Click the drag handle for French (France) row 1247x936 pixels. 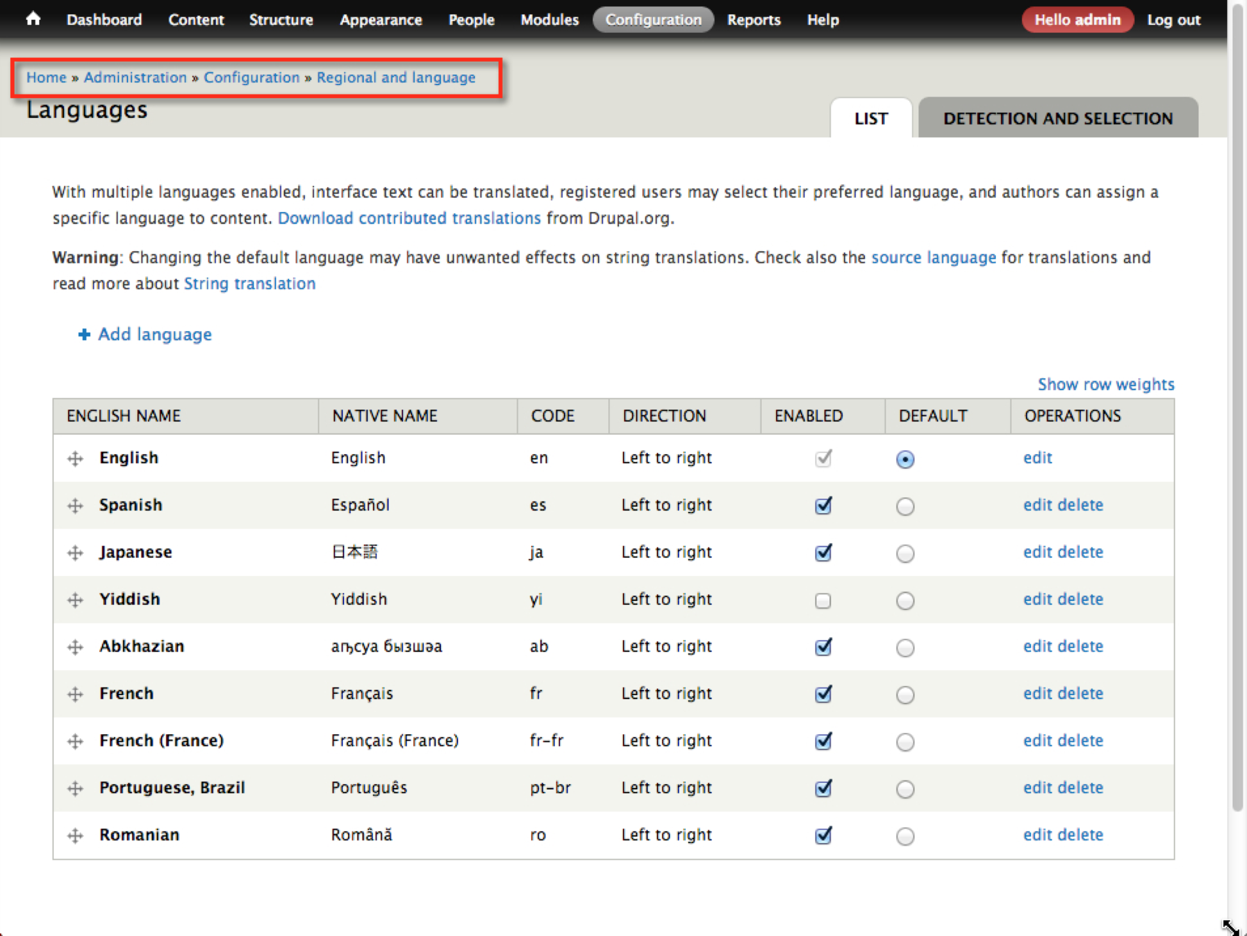pyautogui.click(x=75, y=741)
